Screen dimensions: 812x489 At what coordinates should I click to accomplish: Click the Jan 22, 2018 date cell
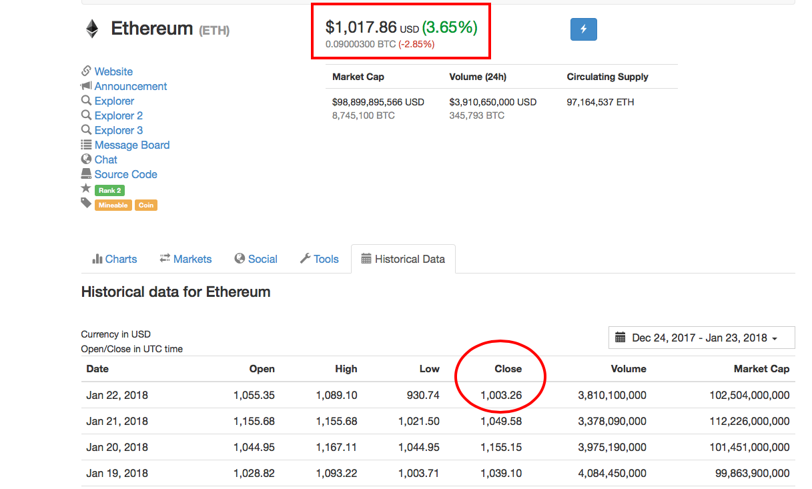pyautogui.click(x=117, y=395)
